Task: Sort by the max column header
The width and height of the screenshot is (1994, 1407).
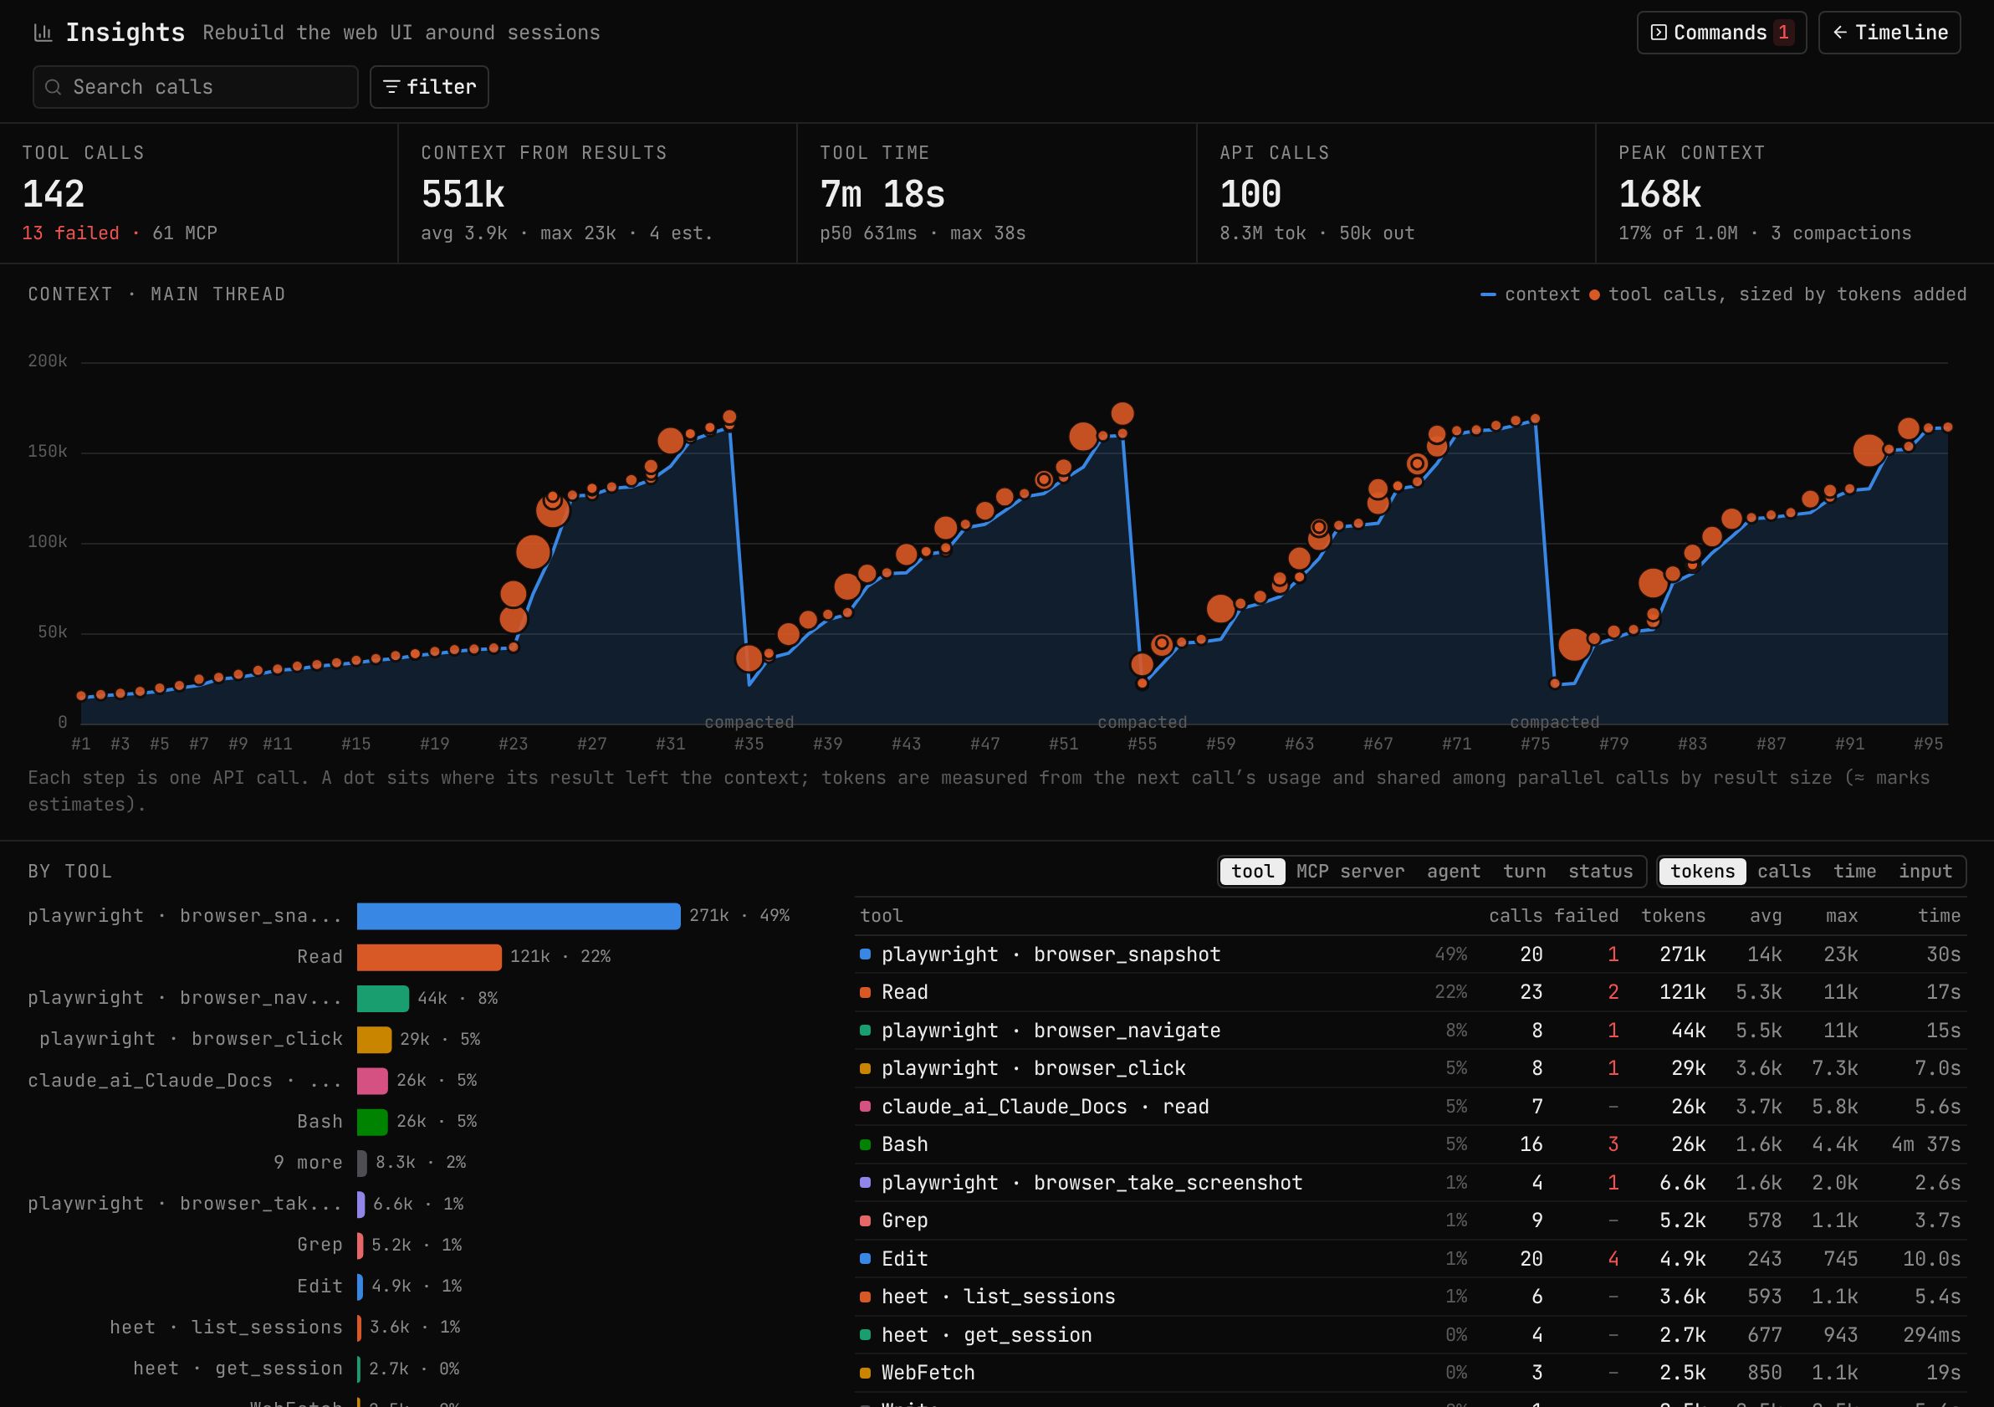Action: pos(1842,915)
